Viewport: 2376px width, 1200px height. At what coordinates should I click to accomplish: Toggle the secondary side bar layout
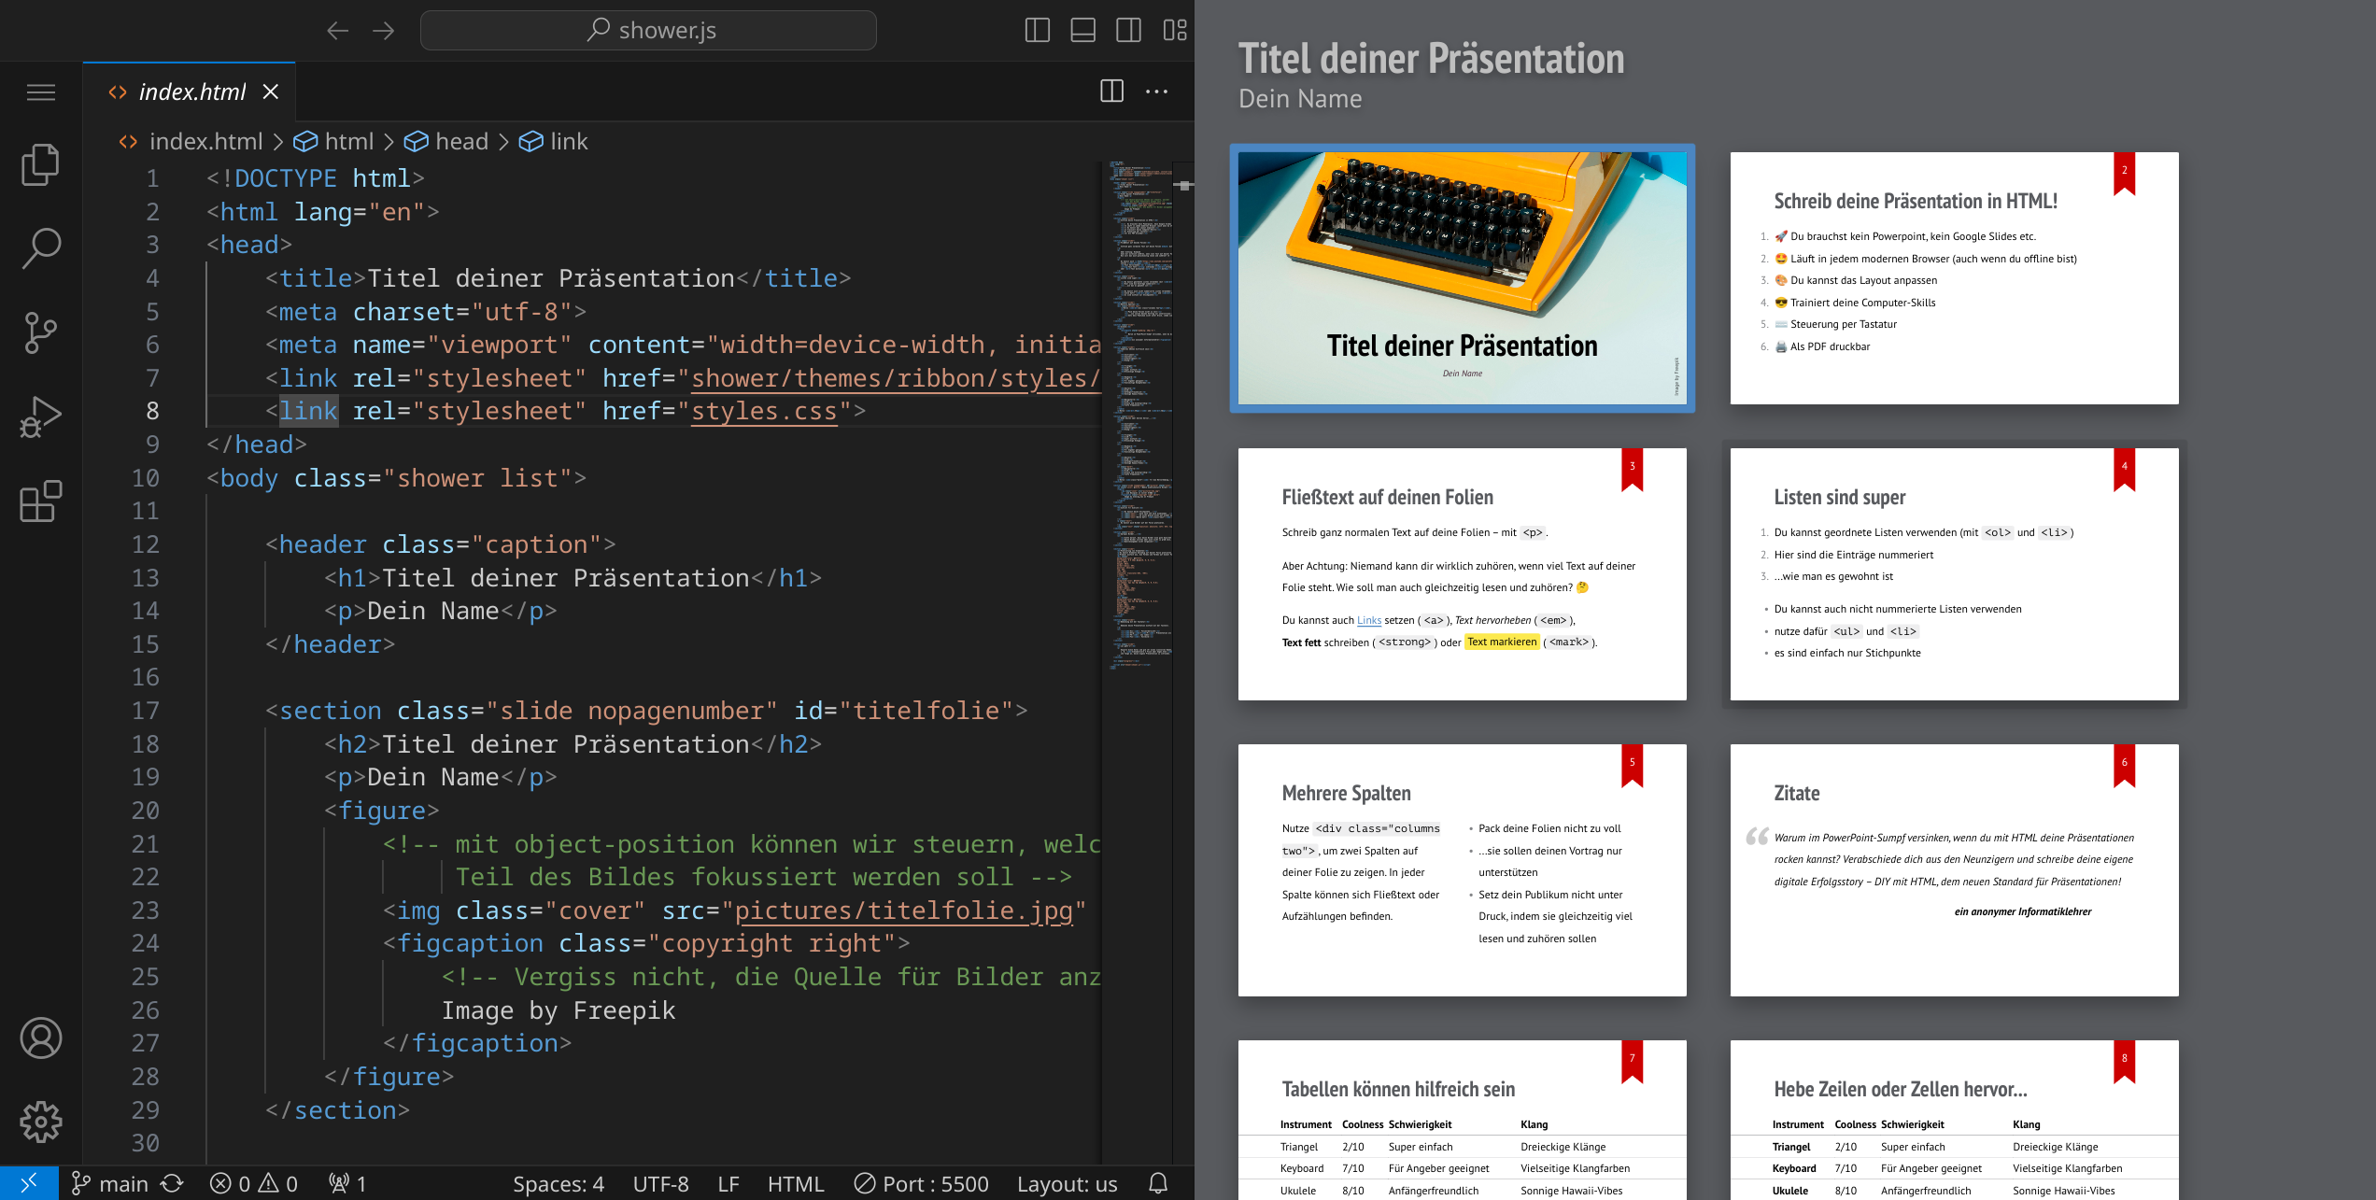click(x=1128, y=30)
